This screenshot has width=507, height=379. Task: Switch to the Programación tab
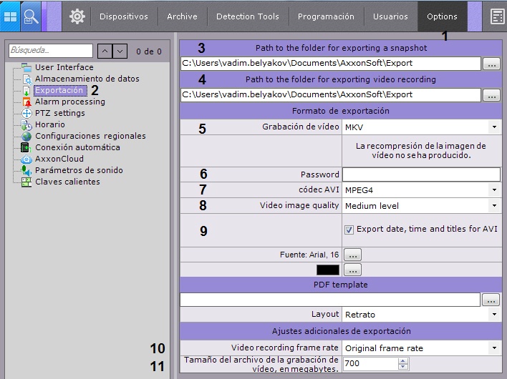[x=326, y=16]
